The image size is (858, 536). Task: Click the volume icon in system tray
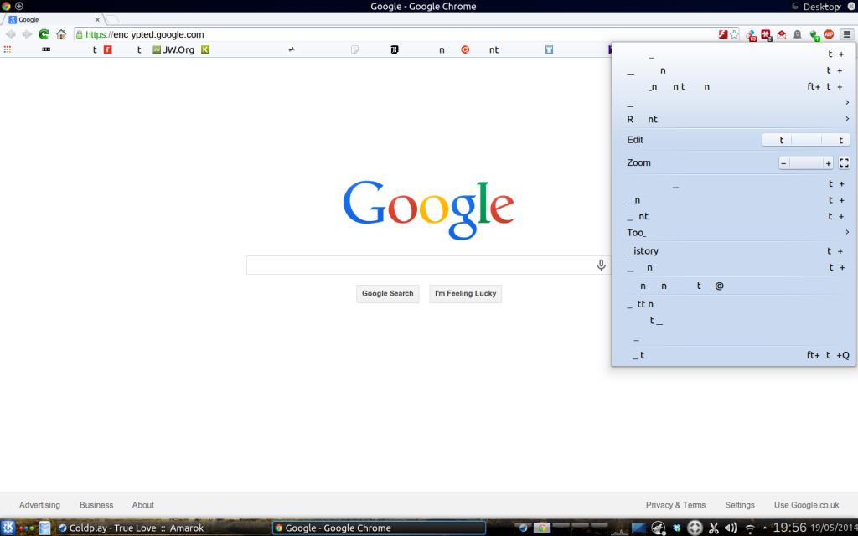tap(730, 528)
